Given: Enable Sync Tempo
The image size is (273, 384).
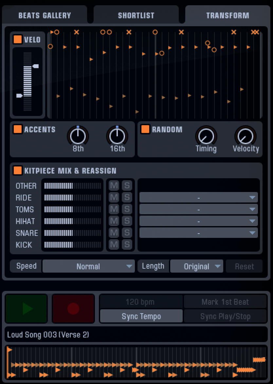Looking at the screenshot, I should coord(141,316).
